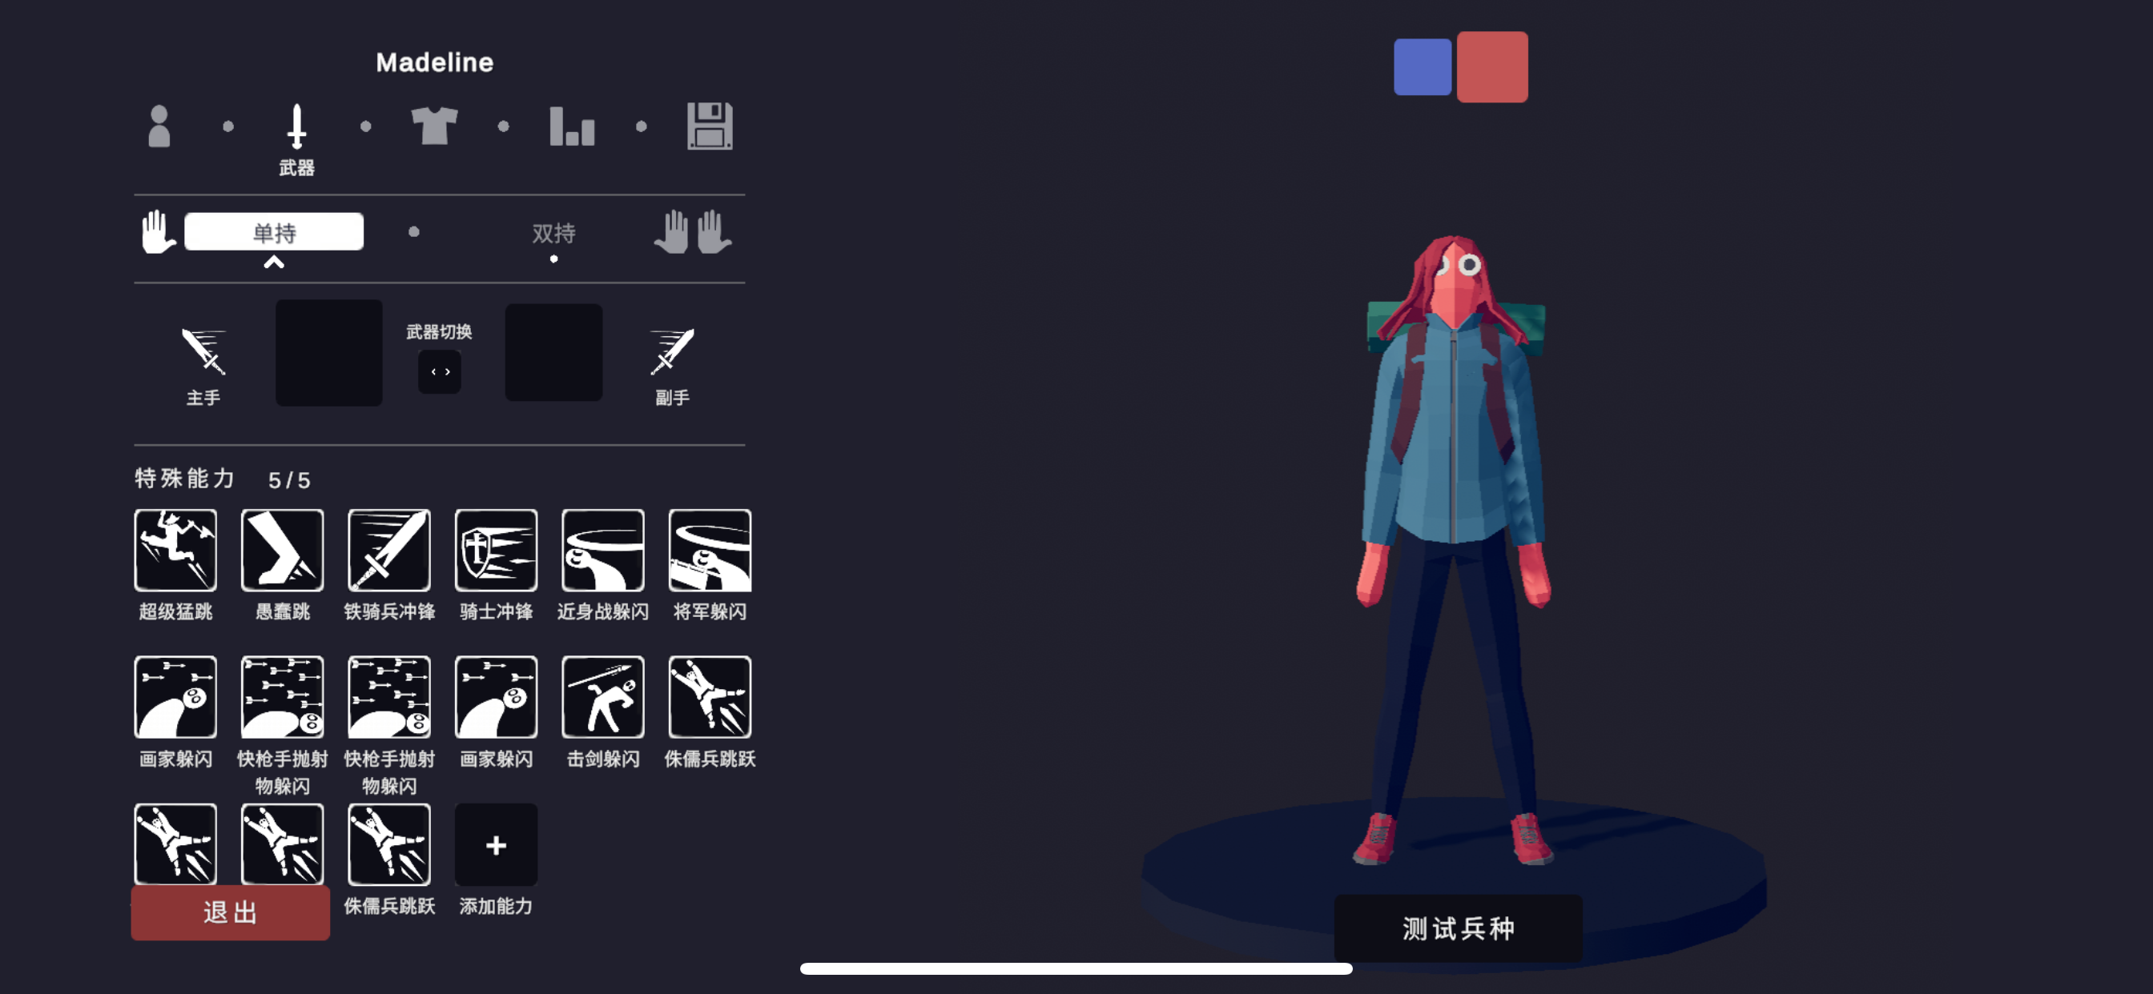Image resolution: width=2153 pixels, height=994 pixels.
Task: Tap the two-hands icon beside 双持
Action: 693,231
